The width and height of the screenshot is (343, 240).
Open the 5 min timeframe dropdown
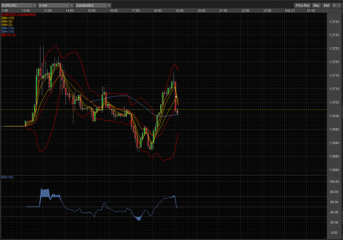click(x=56, y=5)
